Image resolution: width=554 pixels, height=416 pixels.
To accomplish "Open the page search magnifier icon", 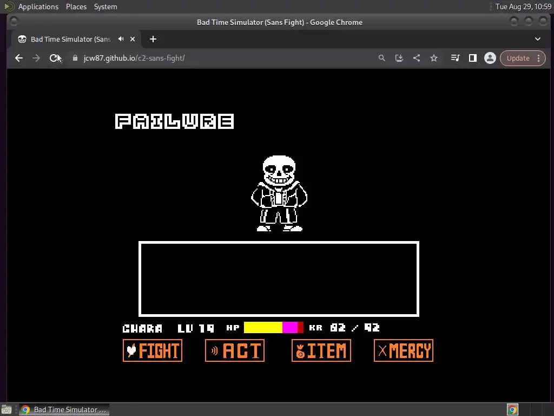I will [381, 58].
